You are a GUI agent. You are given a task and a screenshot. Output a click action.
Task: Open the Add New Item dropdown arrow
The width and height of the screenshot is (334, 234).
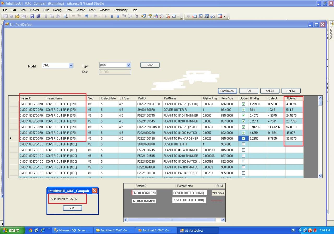27,16
